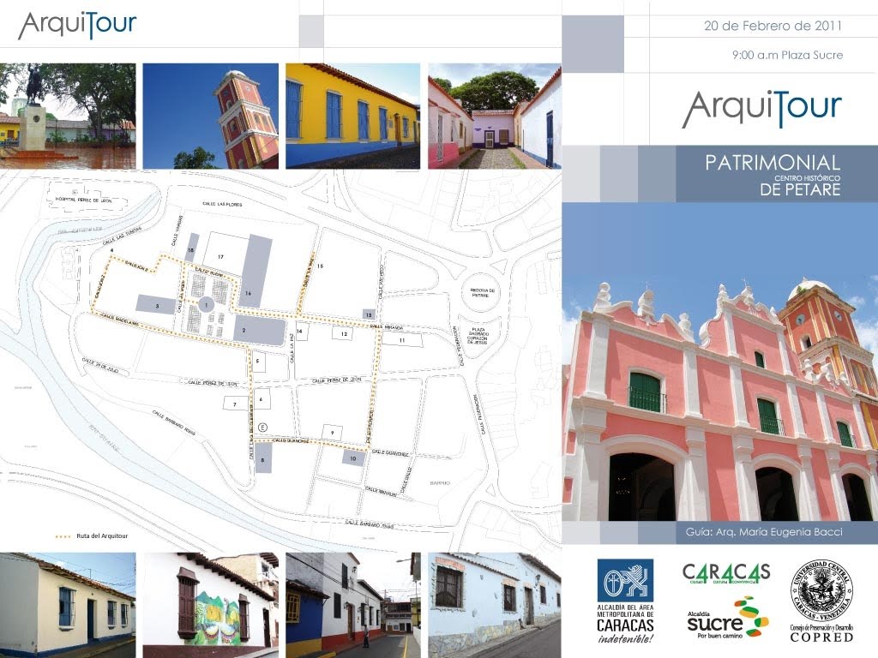Viewport: 878px width, 658px height.
Task: Click 'Consejo de Preservación y Desarrollo' text
Action: click(821, 628)
